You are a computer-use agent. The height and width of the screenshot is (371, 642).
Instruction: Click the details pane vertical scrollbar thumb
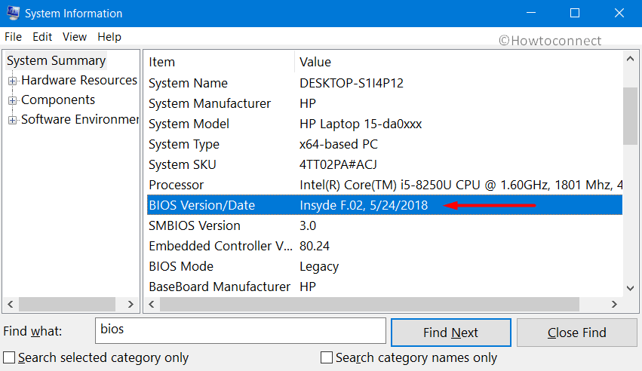click(x=631, y=116)
